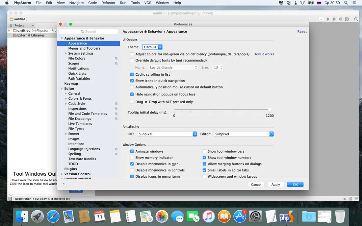This screenshot has height=226, width=362.
Task: Expand the Colors & Fonts tree node
Action: 66,99
